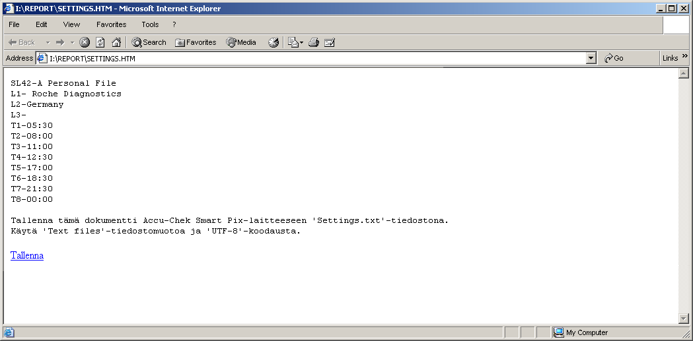Click the 'L1- Roche Diagnostics' line
The image size is (693, 341).
(66, 94)
